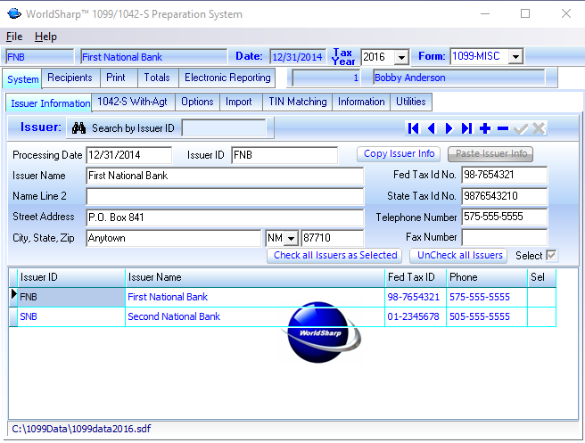Click the Issuer Name field

point(225,176)
